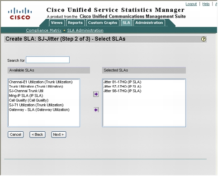Viewport: 218px width, 176px height.
Task: Switch to the Custom Graphs tab
Action: click(x=103, y=23)
